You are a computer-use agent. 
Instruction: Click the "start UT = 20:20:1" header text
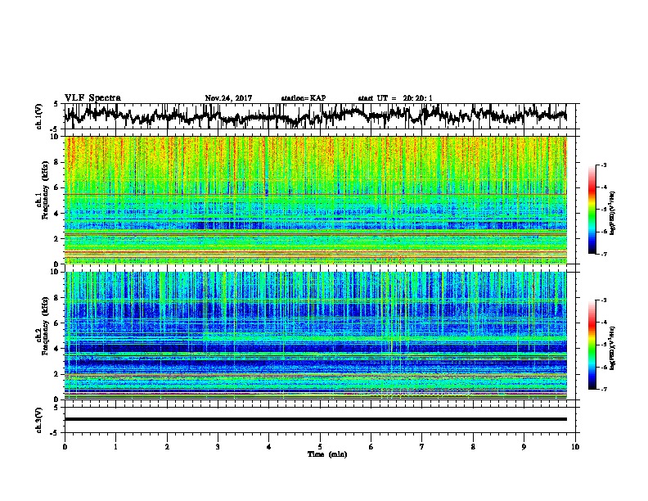[395, 98]
